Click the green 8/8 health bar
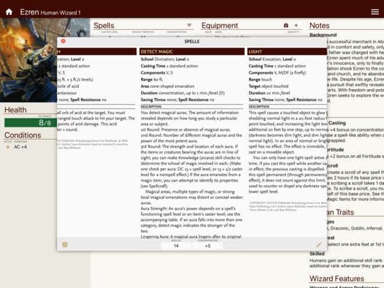 tap(31, 122)
